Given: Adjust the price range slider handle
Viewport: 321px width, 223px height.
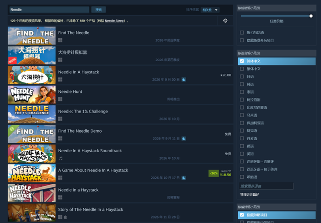Looking at the screenshot, I should (311, 16).
